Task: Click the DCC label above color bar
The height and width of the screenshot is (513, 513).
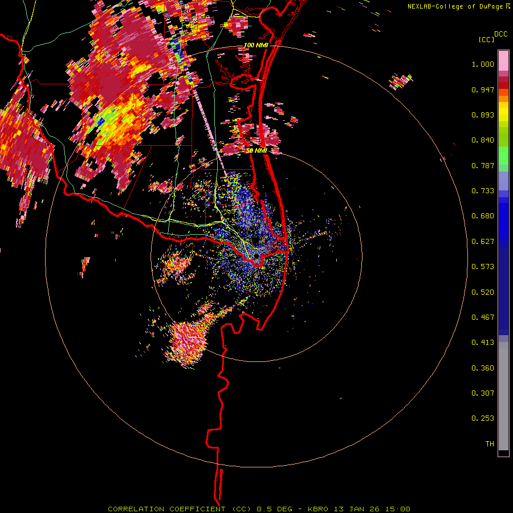Action: (x=501, y=34)
